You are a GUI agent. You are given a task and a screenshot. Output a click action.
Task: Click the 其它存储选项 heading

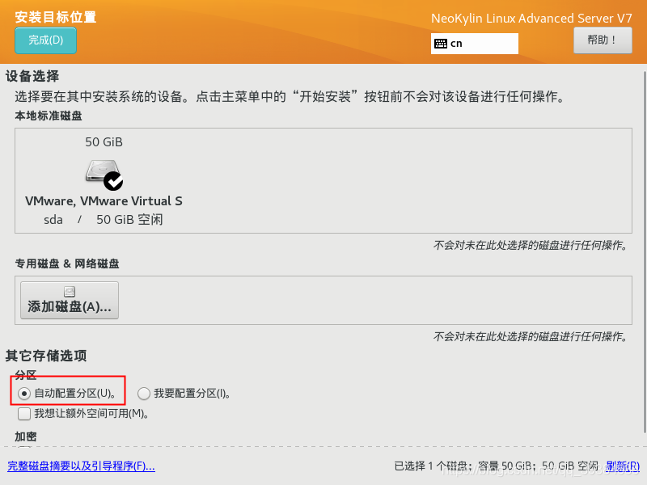(x=46, y=356)
